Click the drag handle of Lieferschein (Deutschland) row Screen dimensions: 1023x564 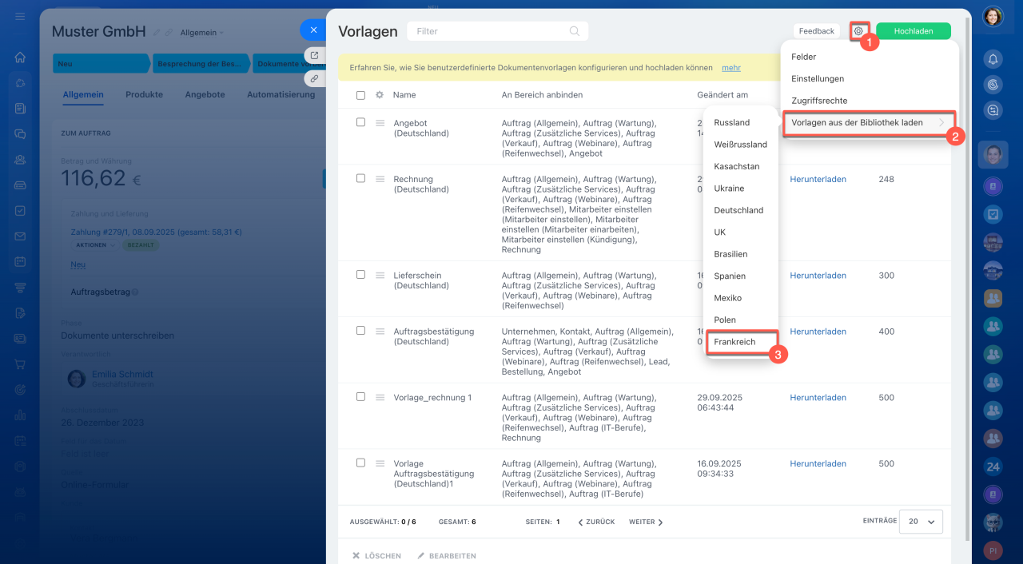[x=380, y=275]
